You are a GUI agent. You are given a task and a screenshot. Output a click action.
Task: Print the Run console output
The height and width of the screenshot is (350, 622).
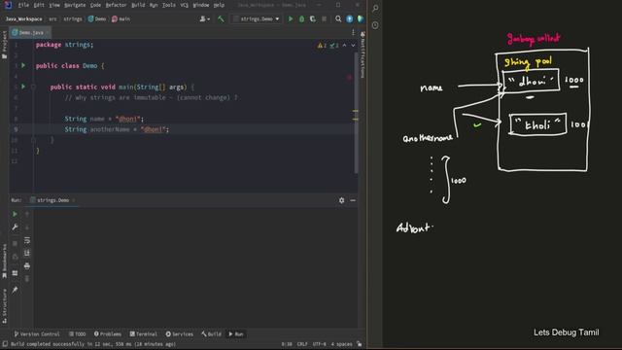click(27, 265)
